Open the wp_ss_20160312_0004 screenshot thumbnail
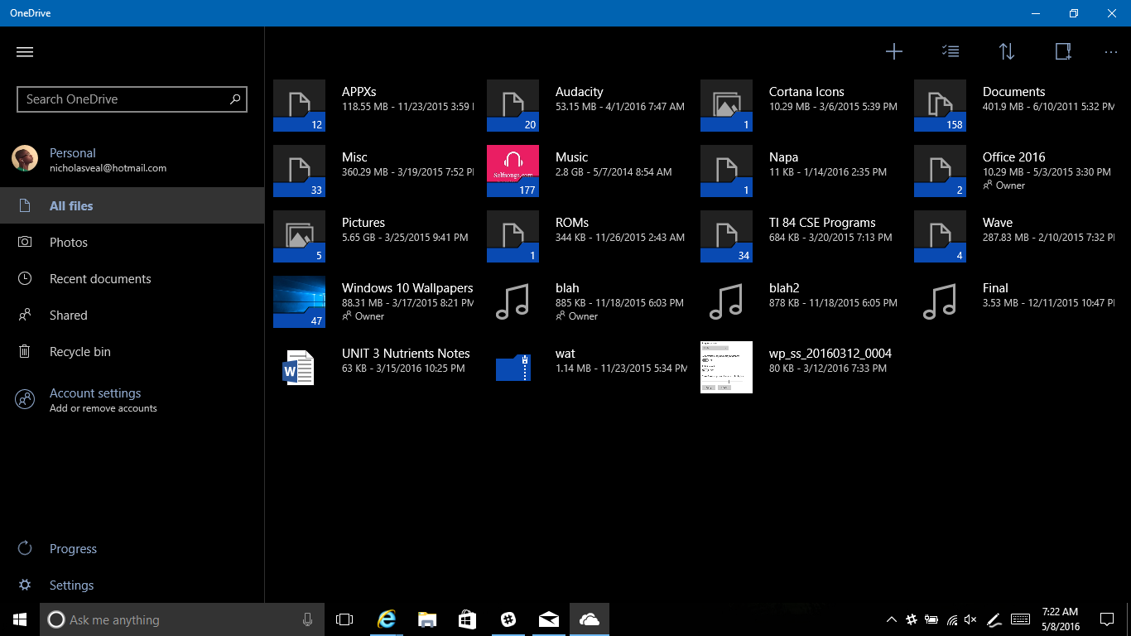This screenshot has width=1131, height=636. click(726, 367)
